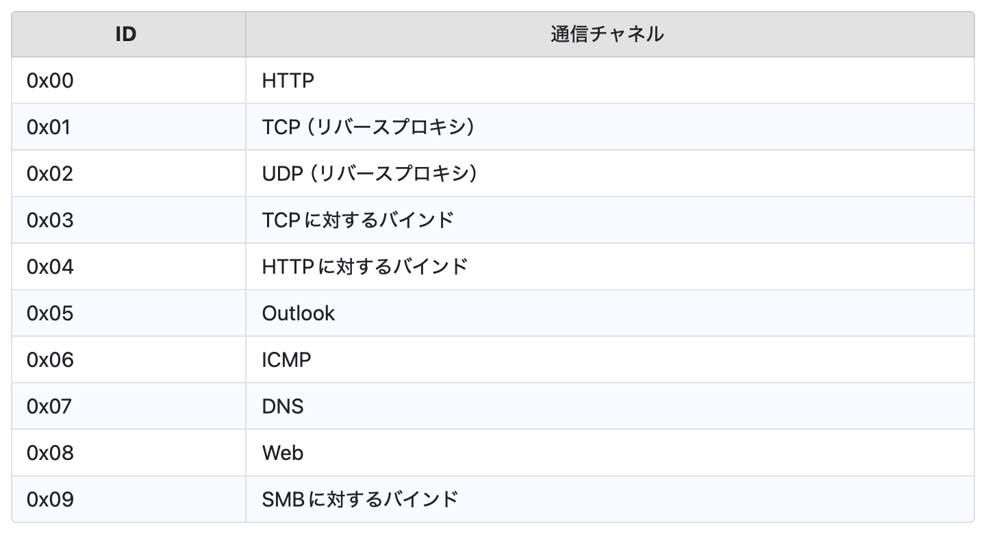The height and width of the screenshot is (538, 986).
Task: Select the 0x07 ID cell
Action: click(x=49, y=407)
